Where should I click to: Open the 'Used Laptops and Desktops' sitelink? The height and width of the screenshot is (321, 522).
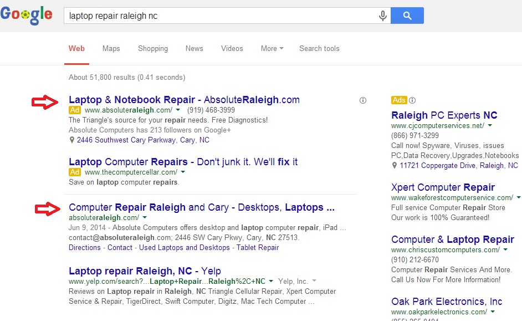pyautogui.click(x=185, y=247)
